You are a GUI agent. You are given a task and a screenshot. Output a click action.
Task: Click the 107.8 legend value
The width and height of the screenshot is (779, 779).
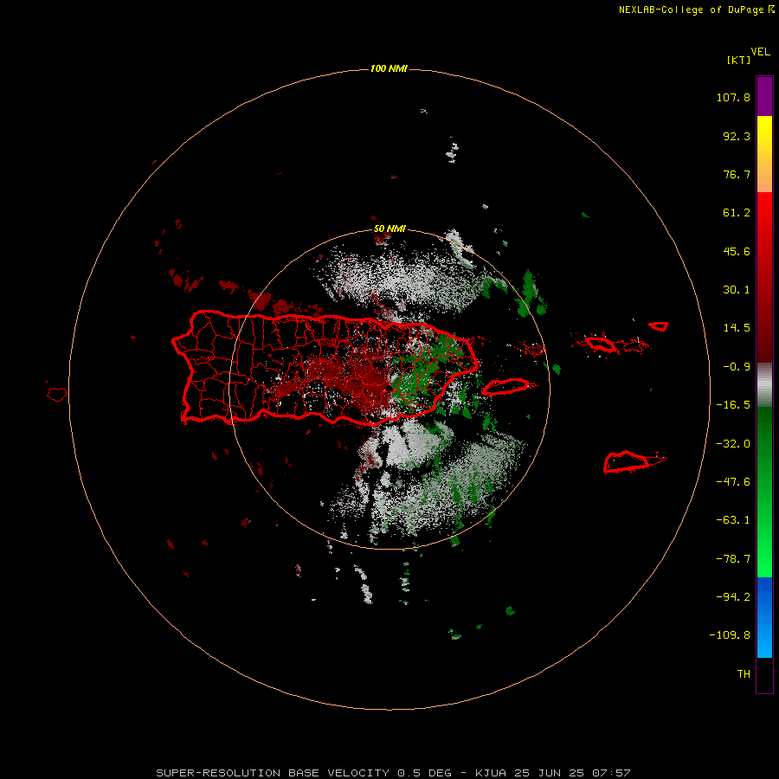point(733,97)
